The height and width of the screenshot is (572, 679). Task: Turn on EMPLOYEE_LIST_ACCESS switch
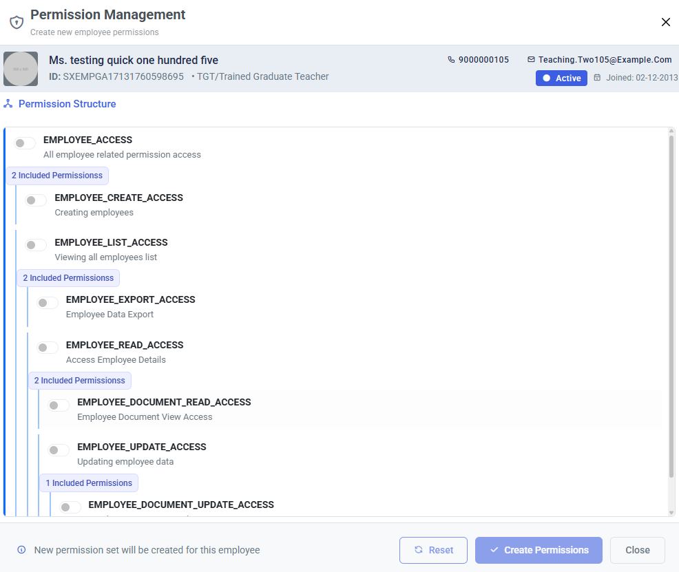pyautogui.click(x=36, y=245)
